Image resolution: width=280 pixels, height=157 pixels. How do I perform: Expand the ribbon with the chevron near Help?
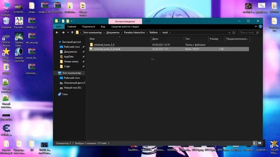[x=256, y=27]
